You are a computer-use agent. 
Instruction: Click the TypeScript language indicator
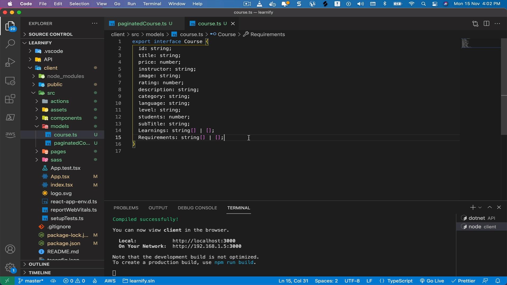[400, 281]
